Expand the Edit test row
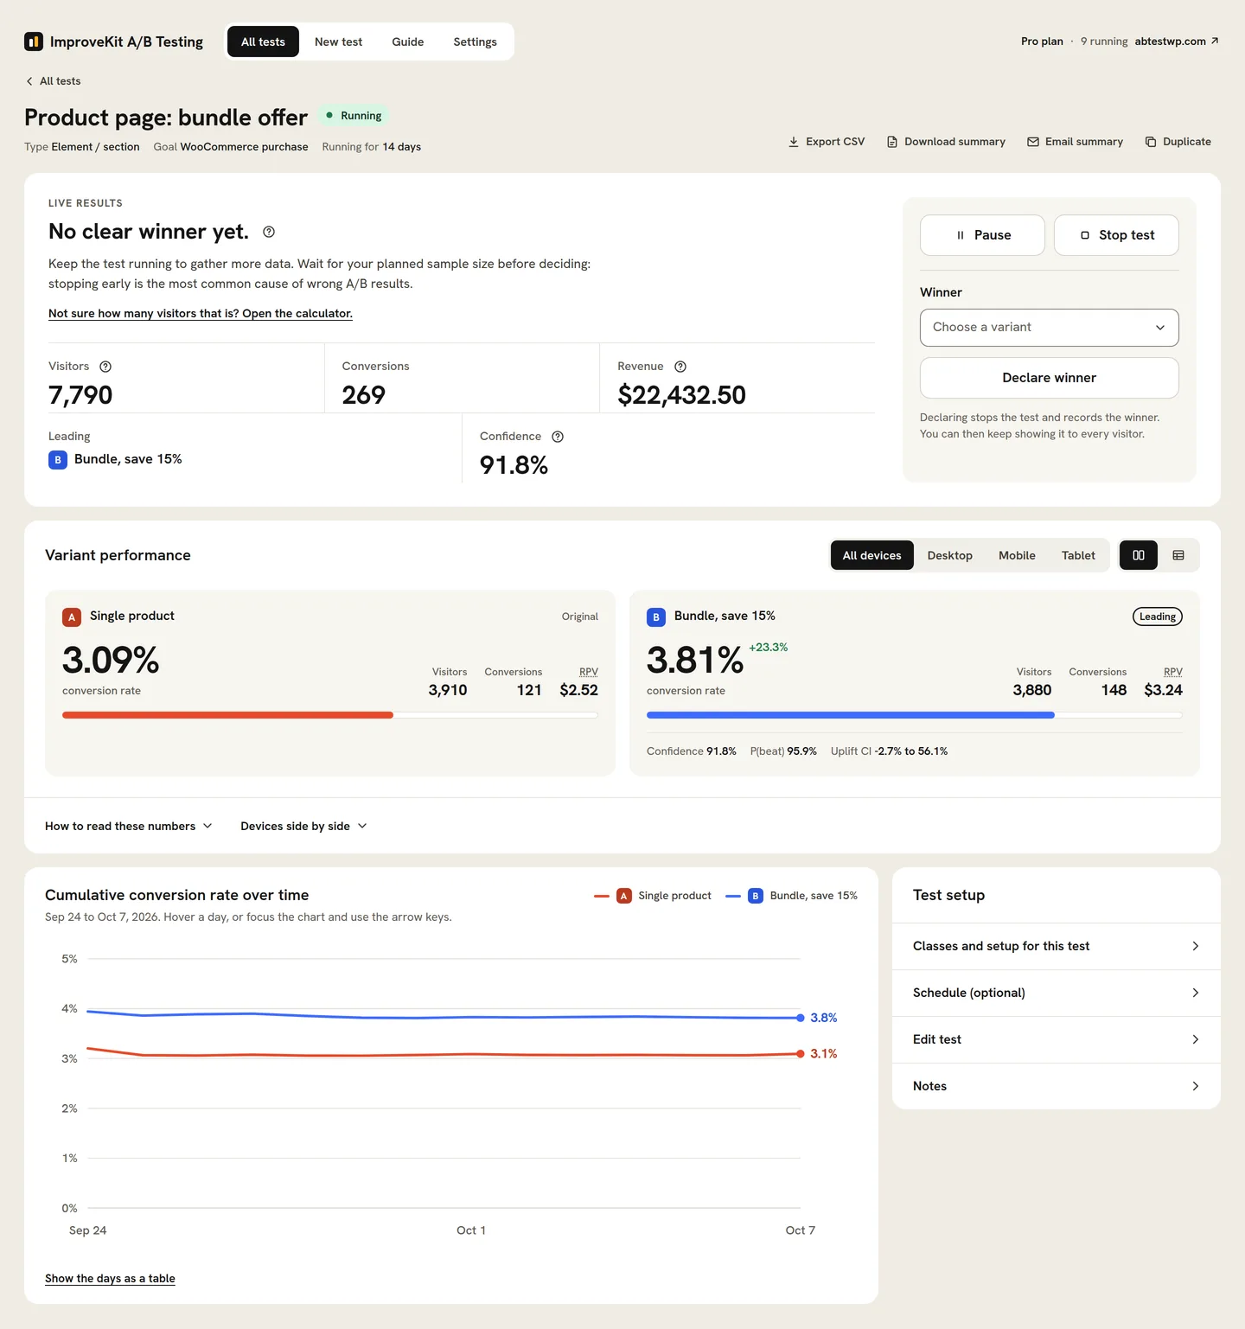Image resolution: width=1245 pixels, height=1329 pixels. (x=1057, y=1039)
